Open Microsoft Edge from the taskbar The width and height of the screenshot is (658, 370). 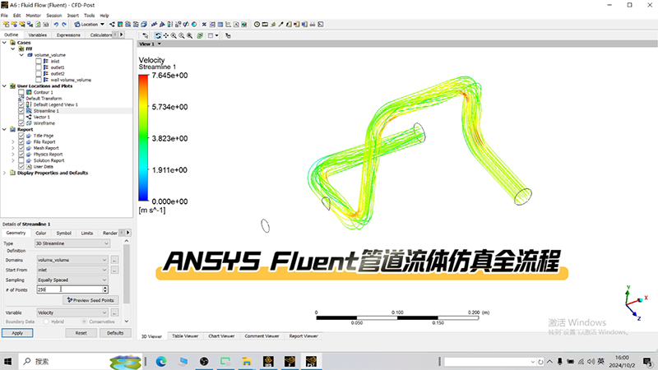click(161, 361)
